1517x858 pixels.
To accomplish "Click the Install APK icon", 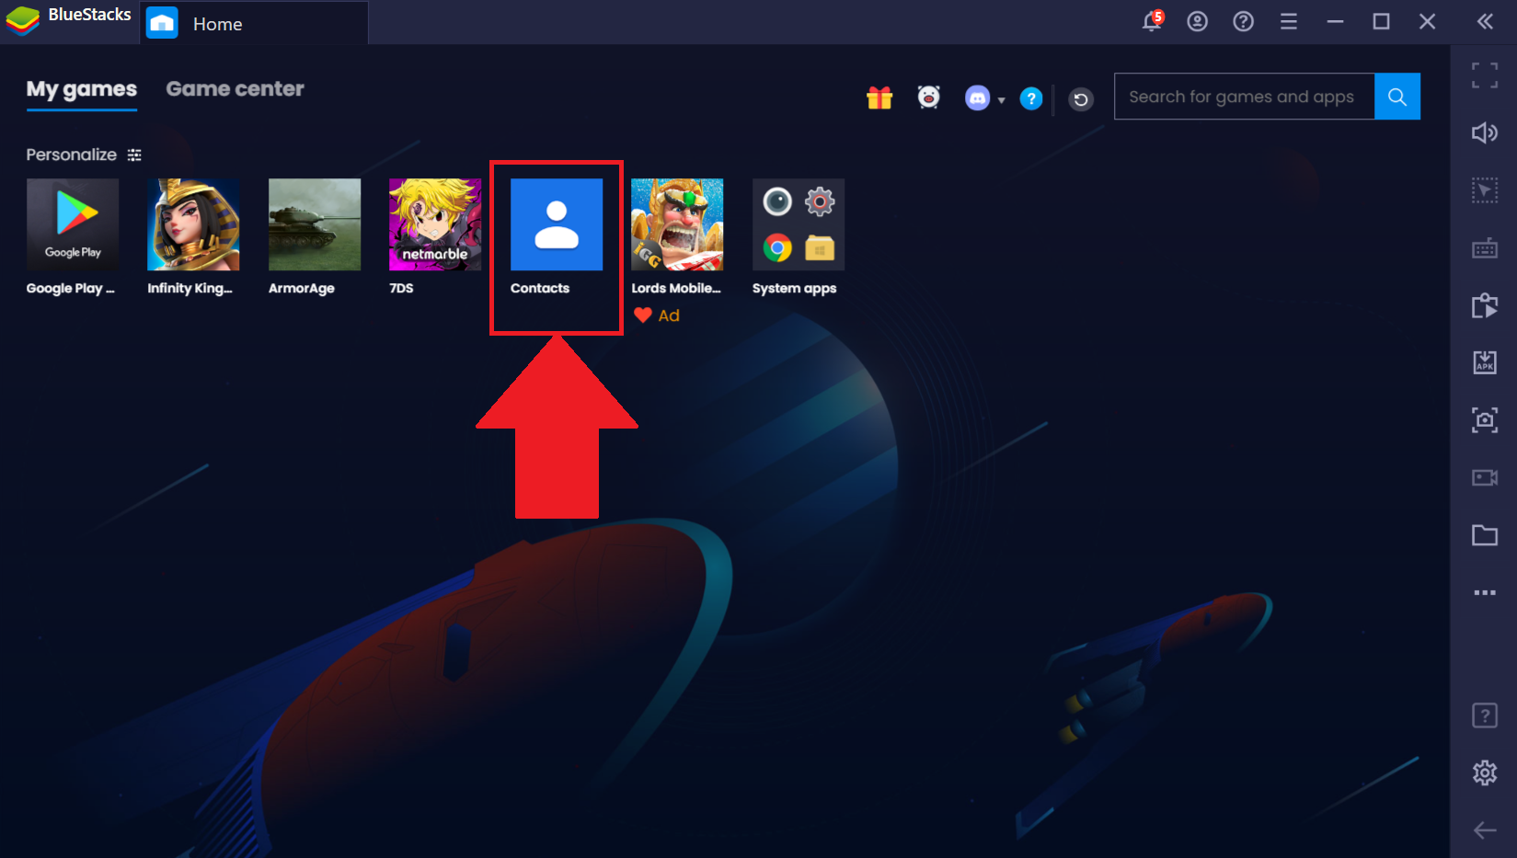I will pos(1485,362).
